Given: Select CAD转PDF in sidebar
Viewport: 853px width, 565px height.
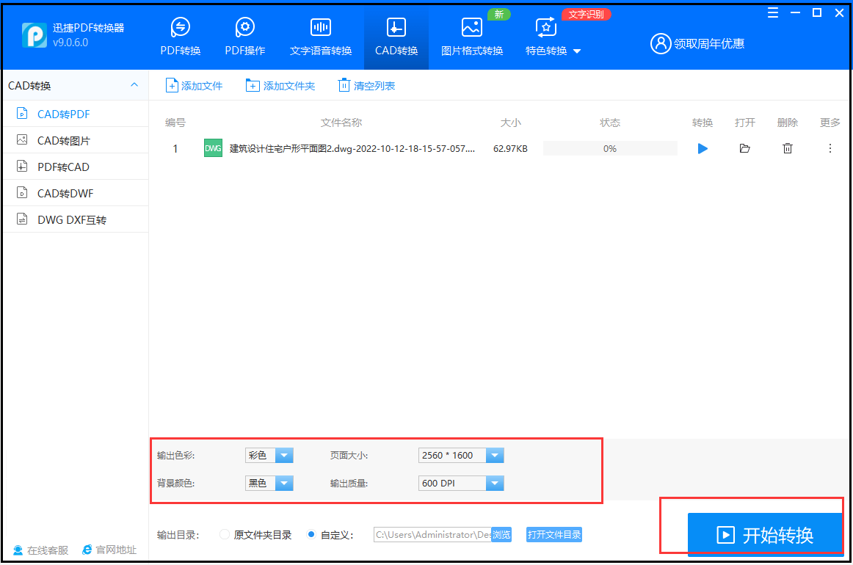Looking at the screenshot, I should click(76, 114).
